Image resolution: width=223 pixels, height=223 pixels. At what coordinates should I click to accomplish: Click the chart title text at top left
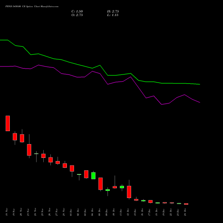32,7
